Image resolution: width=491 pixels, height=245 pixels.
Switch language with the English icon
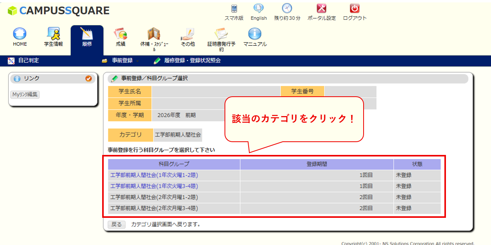click(x=258, y=8)
